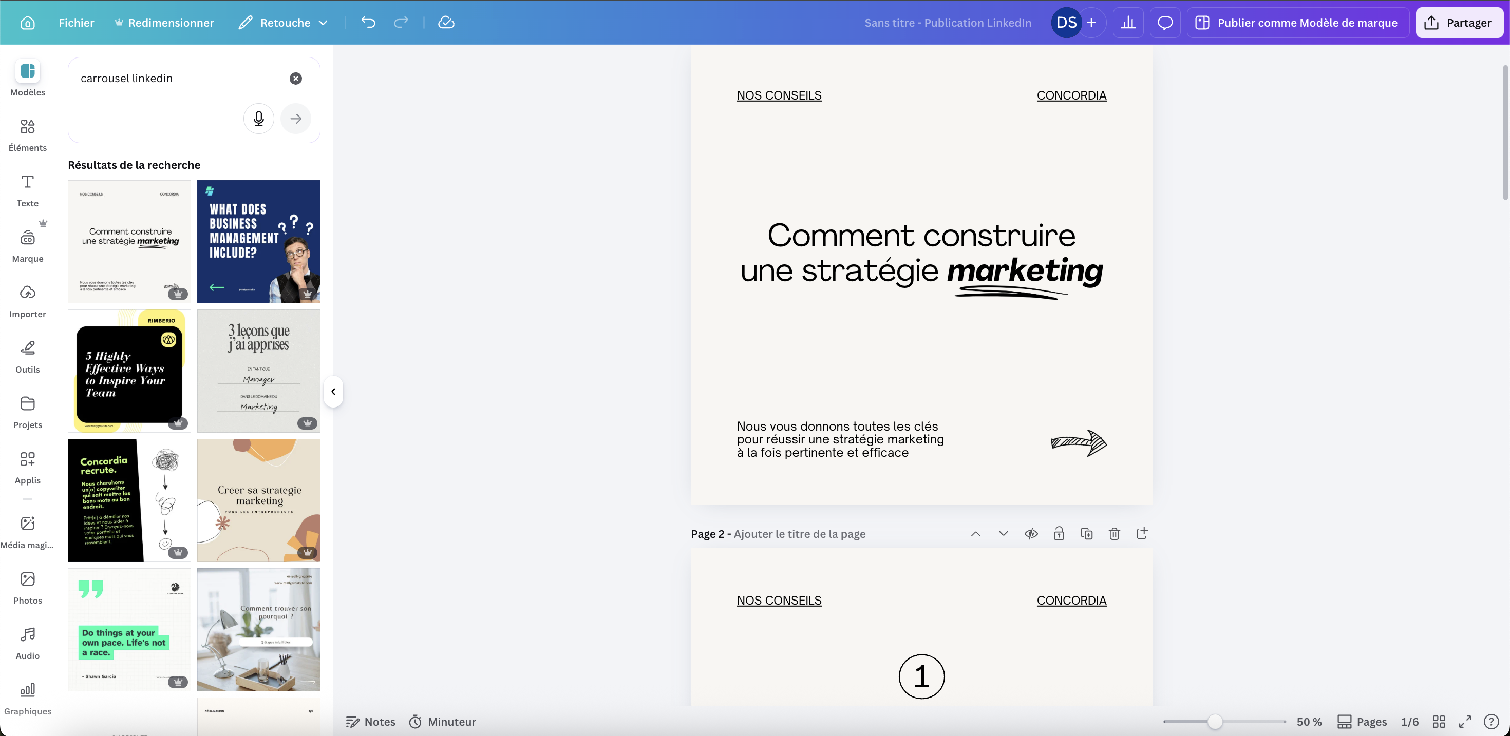Click the microphone voice search icon
This screenshot has height=736, width=1510.
(258, 119)
